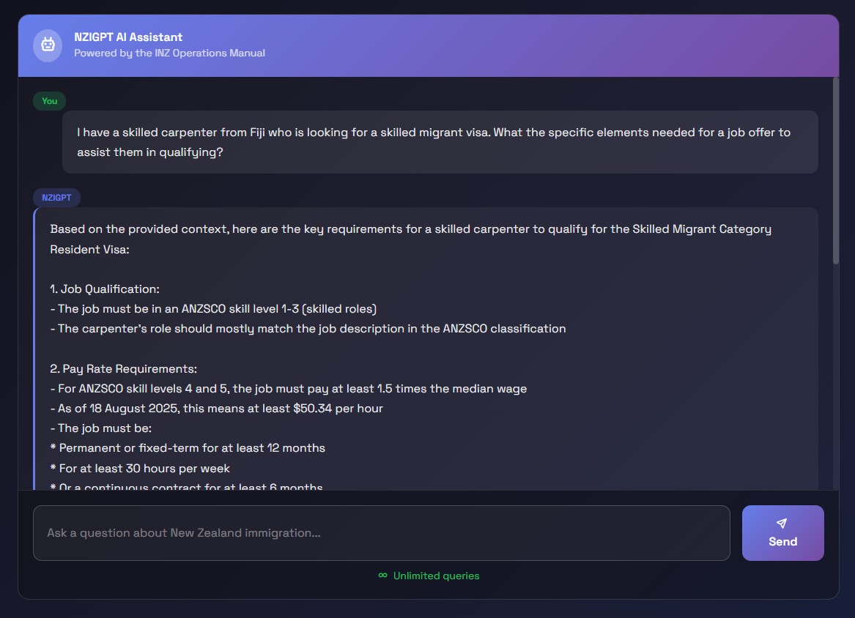The height and width of the screenshot is (618, 855).
Task: Click the infinity icon beside Unlimited queries
Action: point(382,576)
